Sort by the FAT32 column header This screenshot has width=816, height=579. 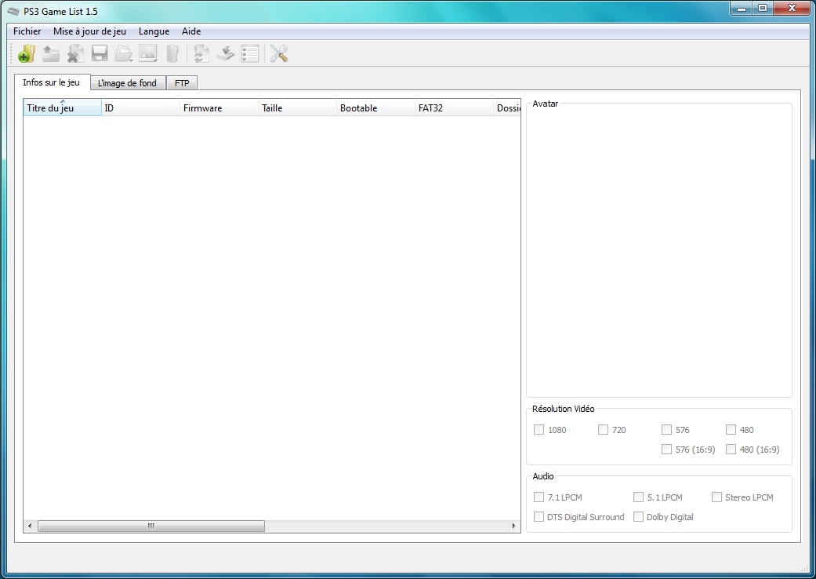pyautogui.click(x=455, y=107)
